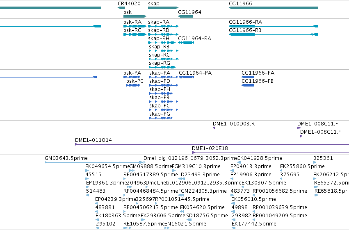Select the 483881 feature label
The width and height of the screenshot is (349, 230).
pos(105,207)
